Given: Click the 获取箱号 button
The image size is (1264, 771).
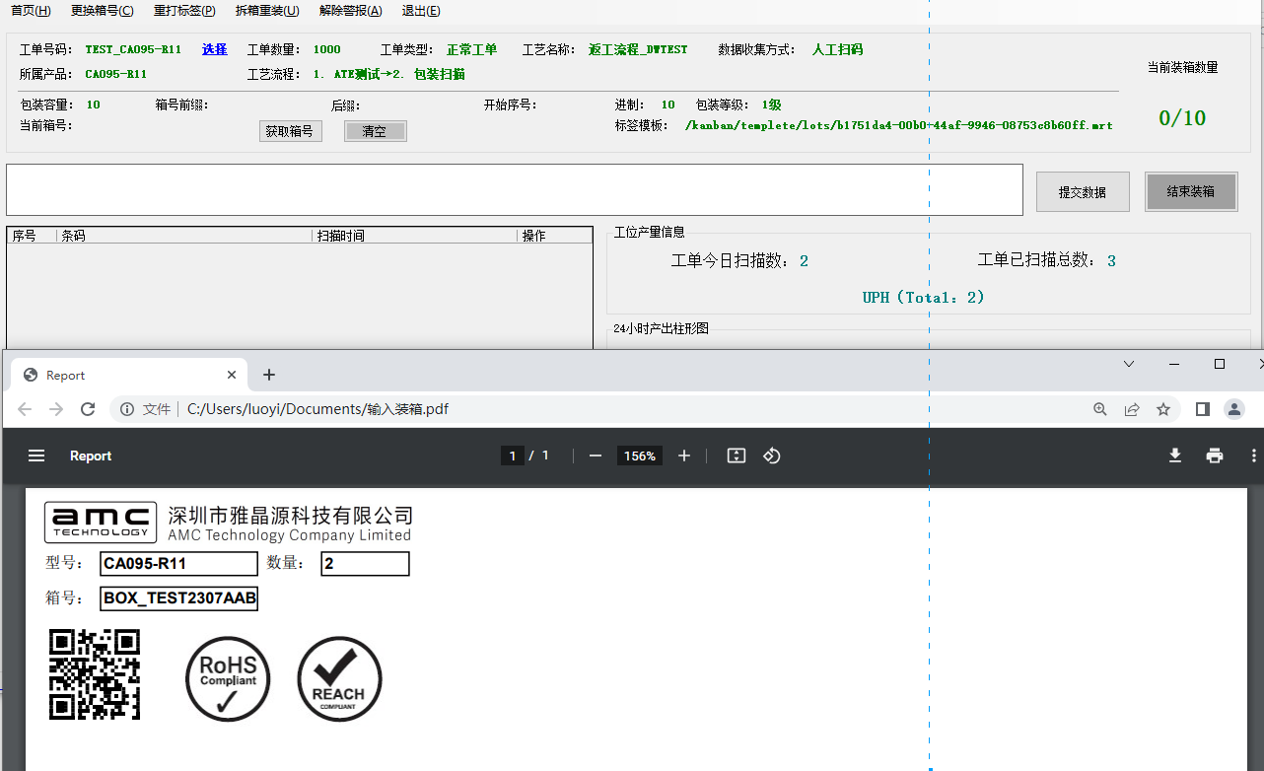Looking at the screenshot, I should click(290, 131).
